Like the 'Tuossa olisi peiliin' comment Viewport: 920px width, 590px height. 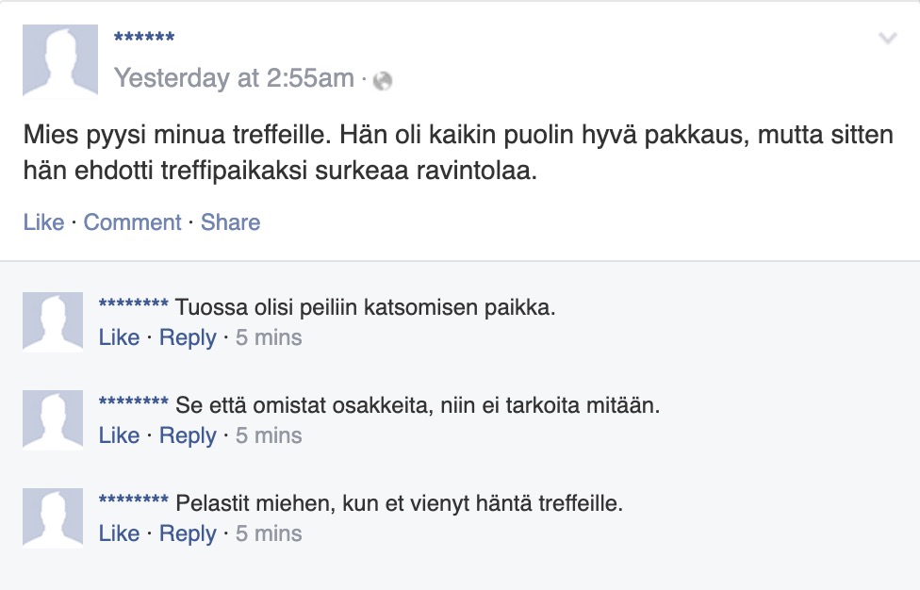pyautogui.click(x=119, y=337)
